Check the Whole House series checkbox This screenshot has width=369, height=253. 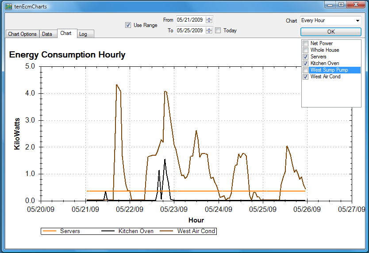point(305,50)
